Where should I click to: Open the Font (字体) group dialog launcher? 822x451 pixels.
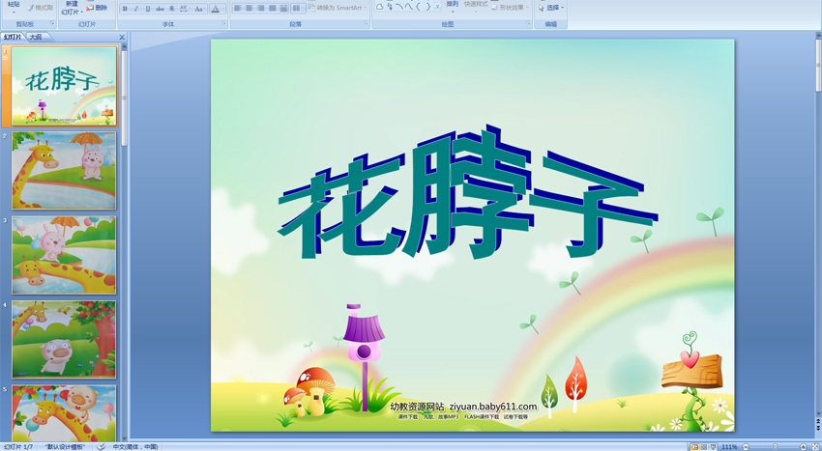point(223,24)
